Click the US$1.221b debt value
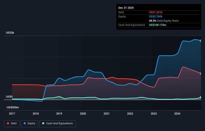Viewport: 205px width, 131px height. pos(156,12)
